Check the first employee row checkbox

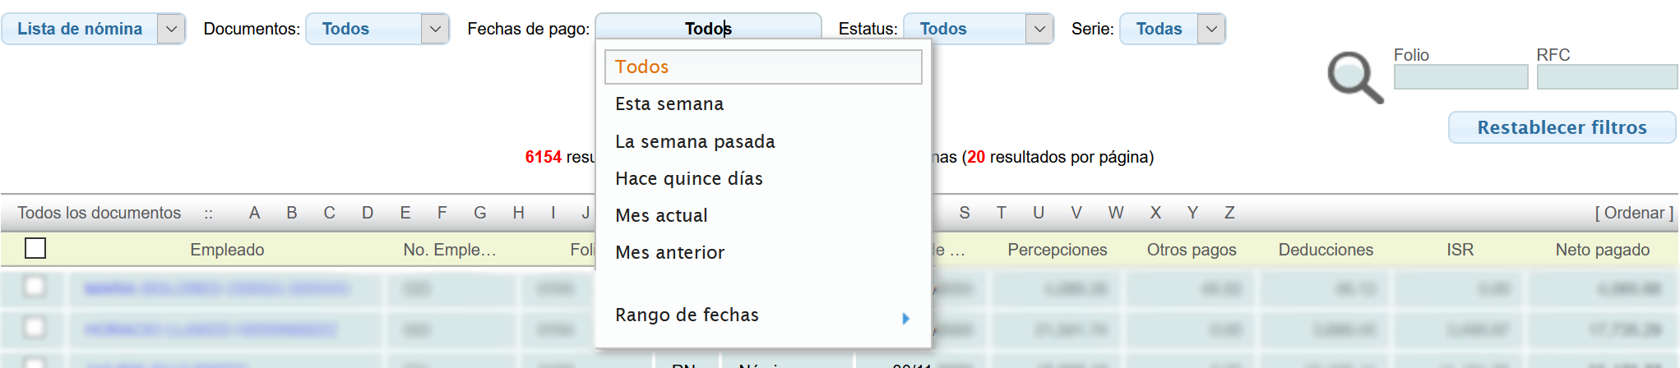(35, 287)
